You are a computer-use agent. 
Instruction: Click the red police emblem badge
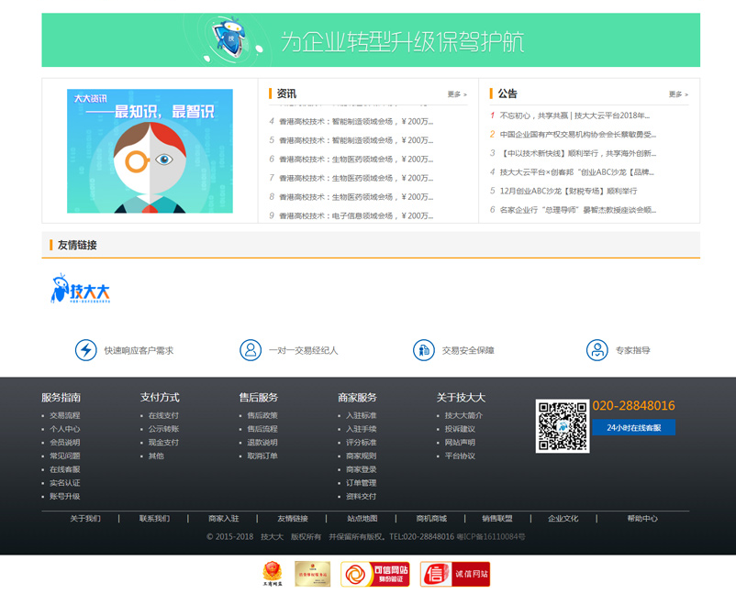pyautogui.click(x=273, y=574)
